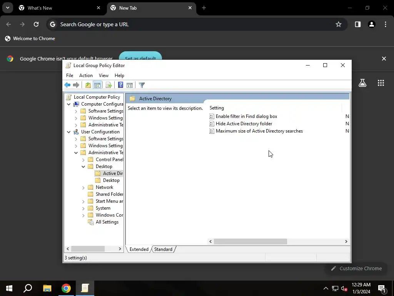This screenshot has width=394, height=296.
Task: Click the Filter funnel toolbar icon
Action: pyautogui.click(x=142, y=85)
